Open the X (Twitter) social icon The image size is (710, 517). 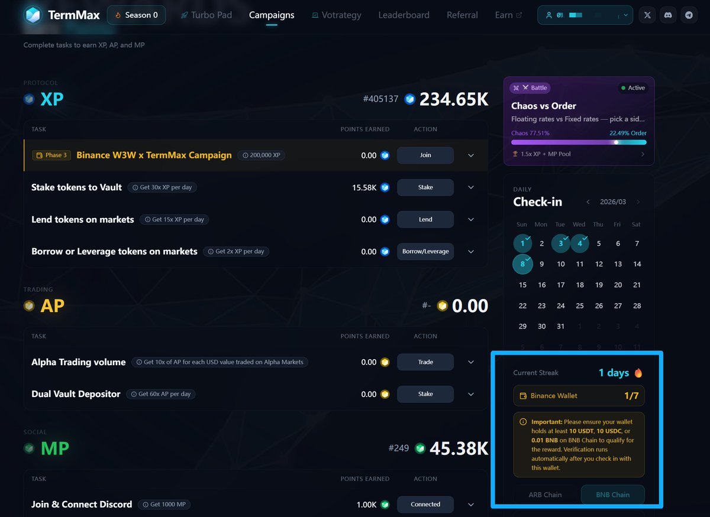coord(647,15)
